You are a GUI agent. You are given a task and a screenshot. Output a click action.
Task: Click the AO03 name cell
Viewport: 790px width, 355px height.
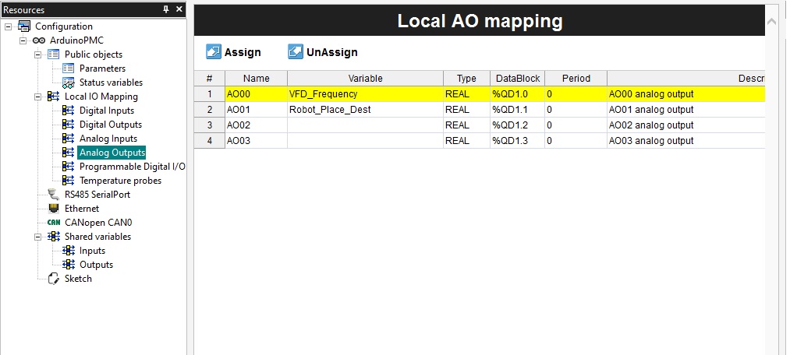pos(256,141)
